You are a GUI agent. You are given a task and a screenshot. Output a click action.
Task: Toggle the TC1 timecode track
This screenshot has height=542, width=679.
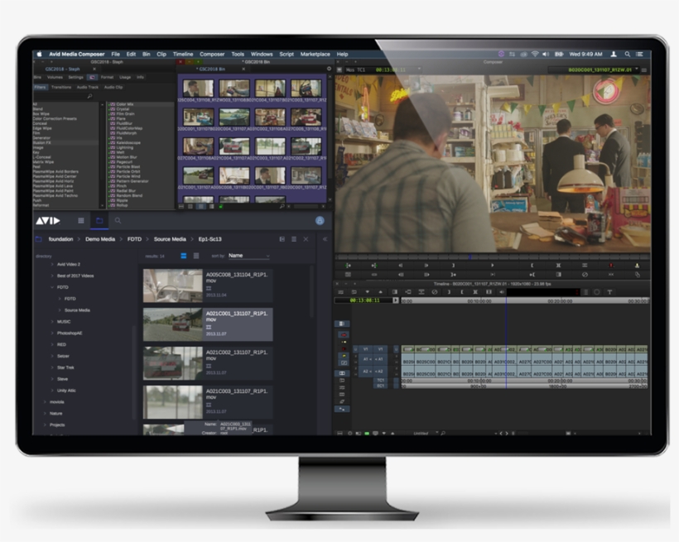point(380,380)
